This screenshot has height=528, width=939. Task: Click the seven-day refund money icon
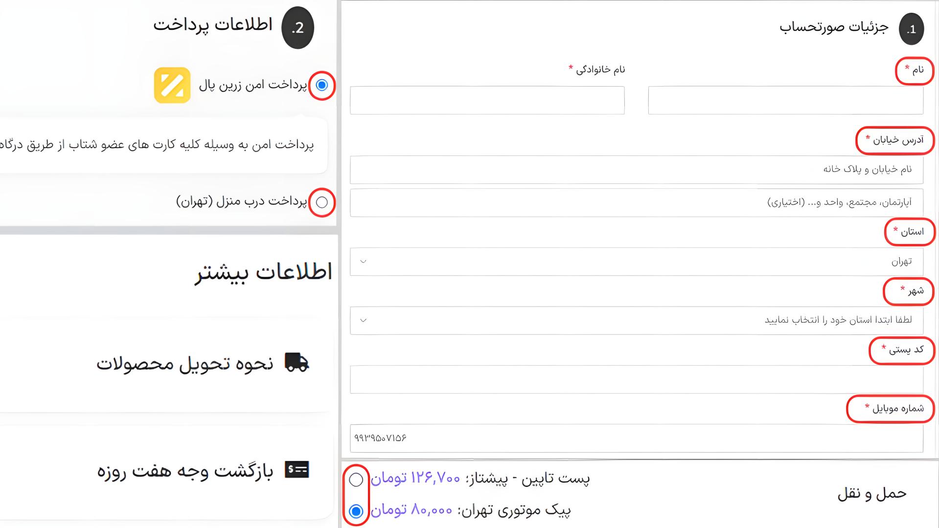point(297,470)
